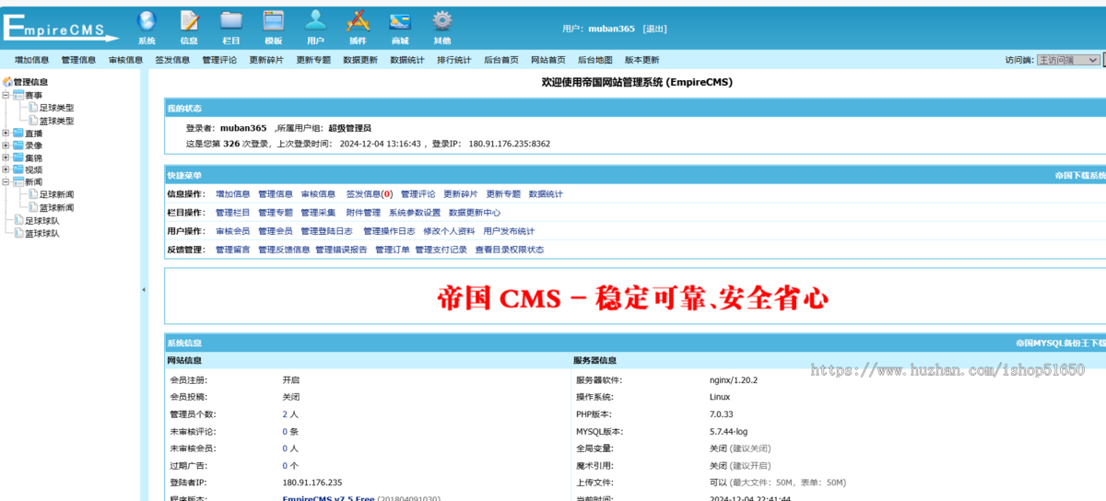Select 篮球类型 in the sidebar tree

pos(56,121)
